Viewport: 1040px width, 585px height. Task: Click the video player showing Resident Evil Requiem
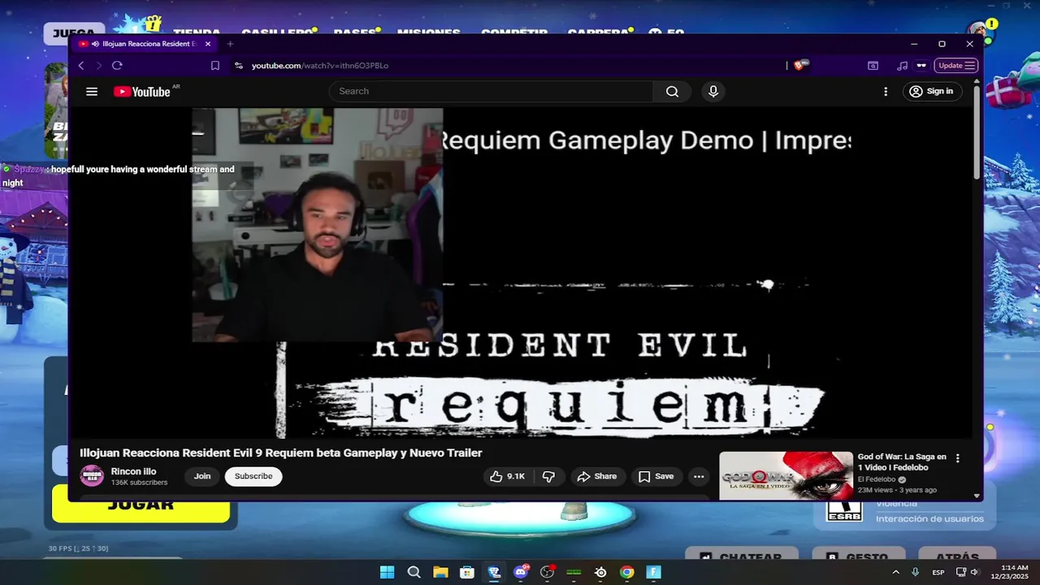[520, 273]
